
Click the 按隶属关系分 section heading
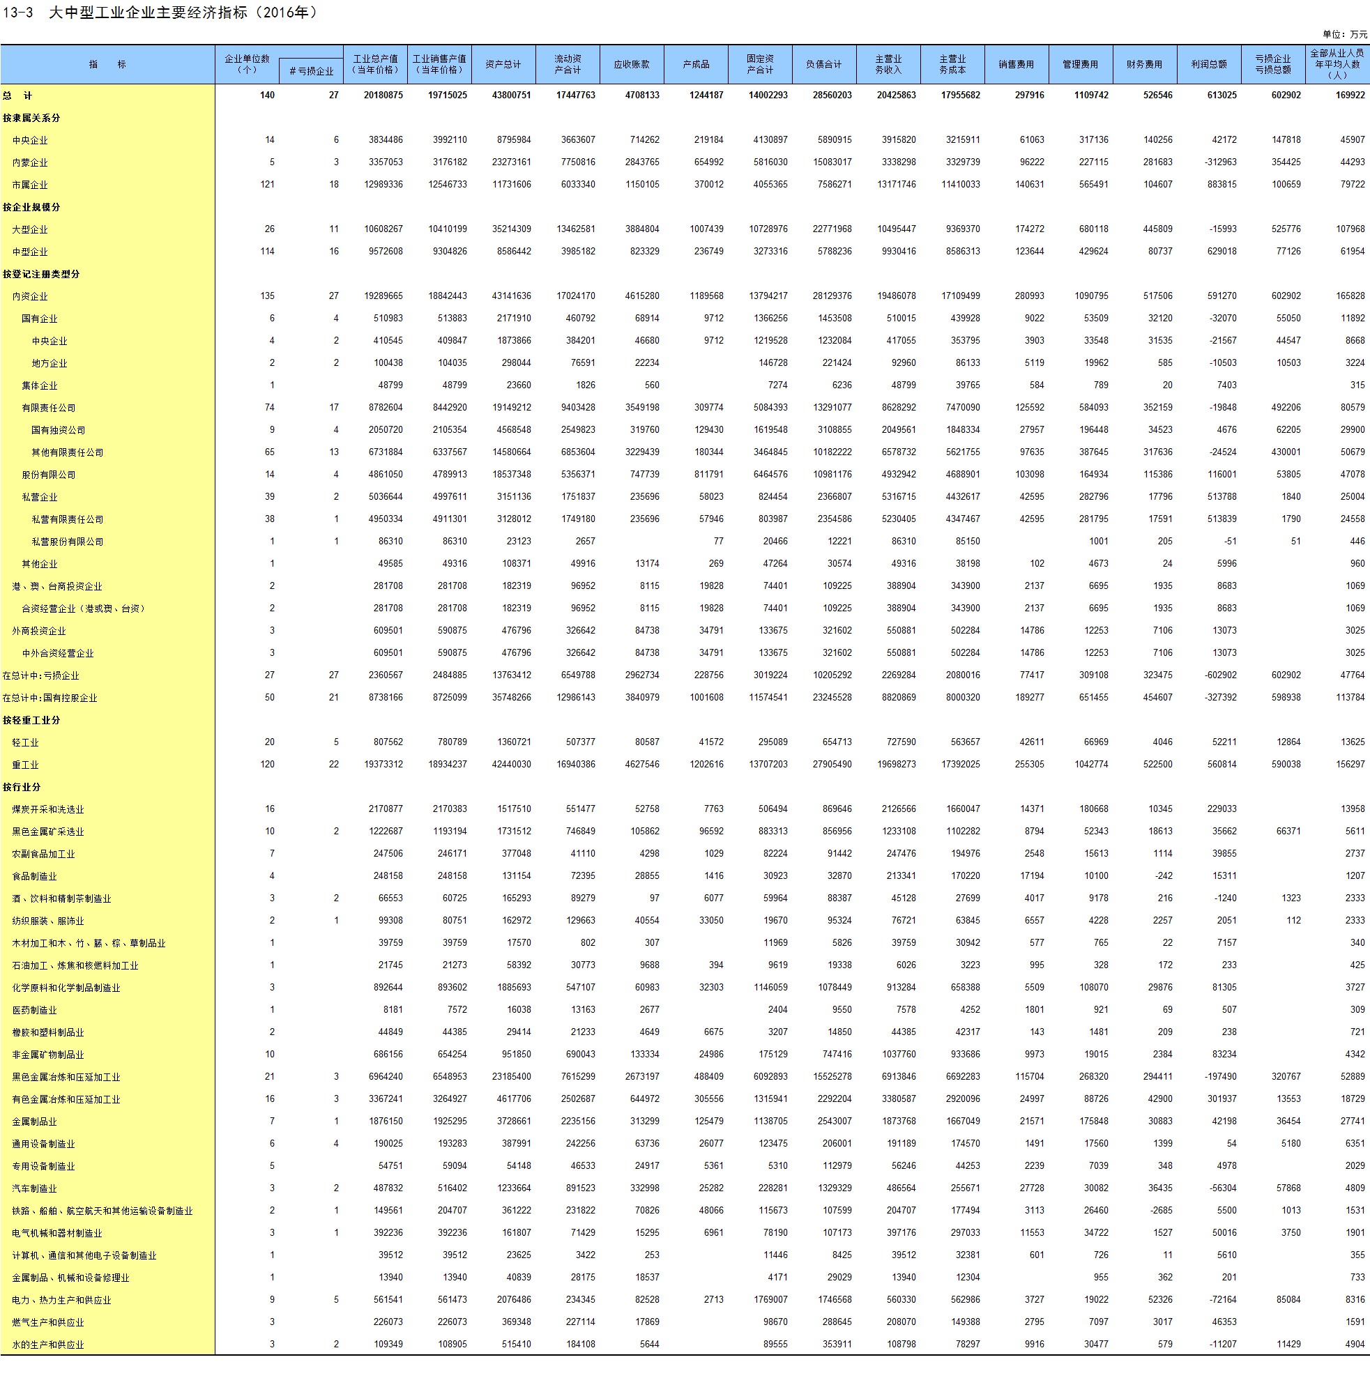(31, 118)
